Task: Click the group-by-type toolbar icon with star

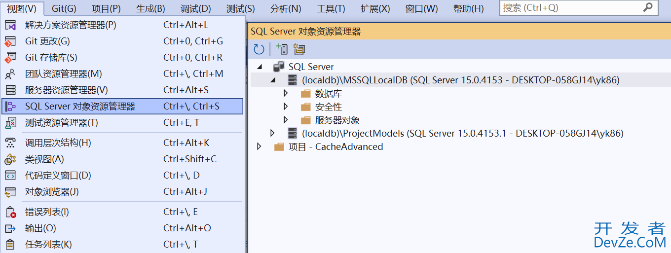Action: (299, 49)
